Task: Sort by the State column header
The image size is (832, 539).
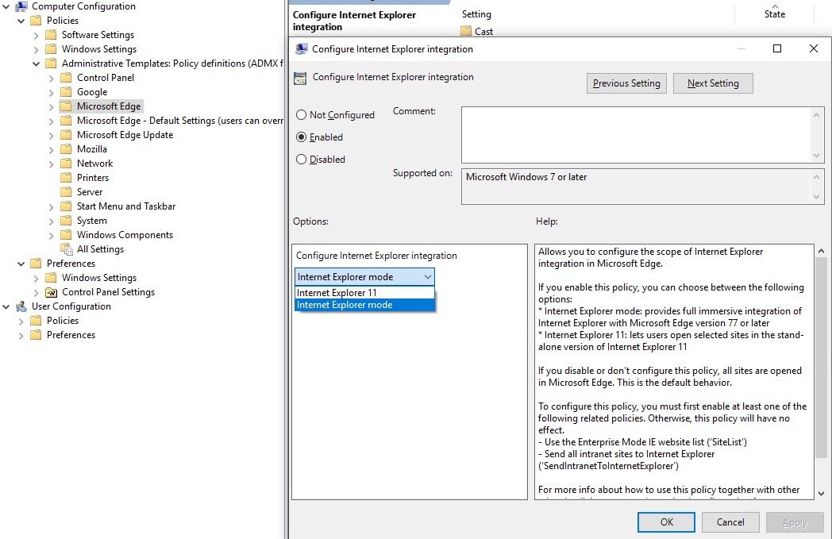Action: tap(775, 14)
